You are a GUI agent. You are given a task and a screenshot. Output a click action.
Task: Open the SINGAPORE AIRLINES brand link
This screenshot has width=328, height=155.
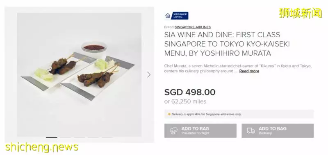point(192,27)
